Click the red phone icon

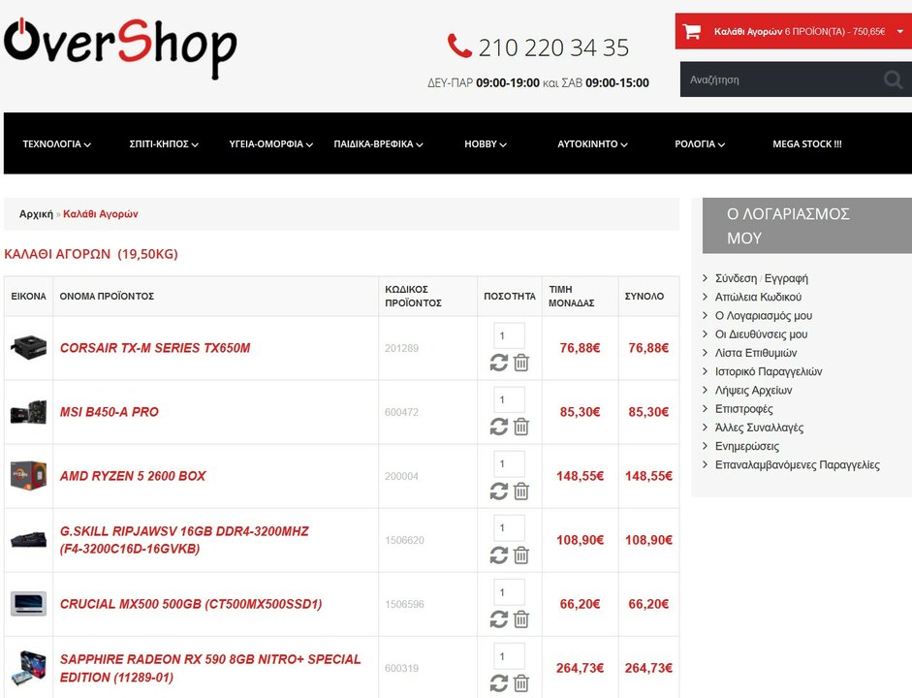(x=459, y=46)
